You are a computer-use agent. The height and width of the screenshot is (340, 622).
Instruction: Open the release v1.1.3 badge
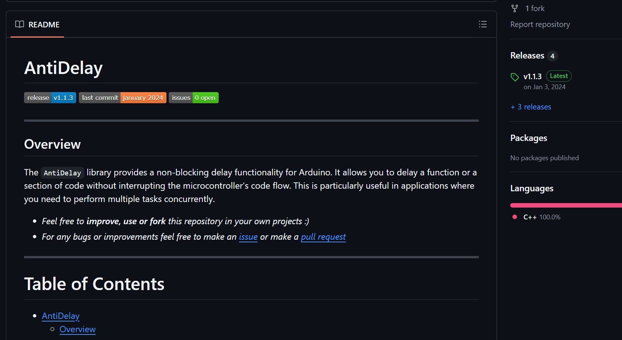50,98
